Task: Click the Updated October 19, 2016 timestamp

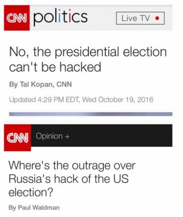Action: pyautogui.click(x=81, y=100)
